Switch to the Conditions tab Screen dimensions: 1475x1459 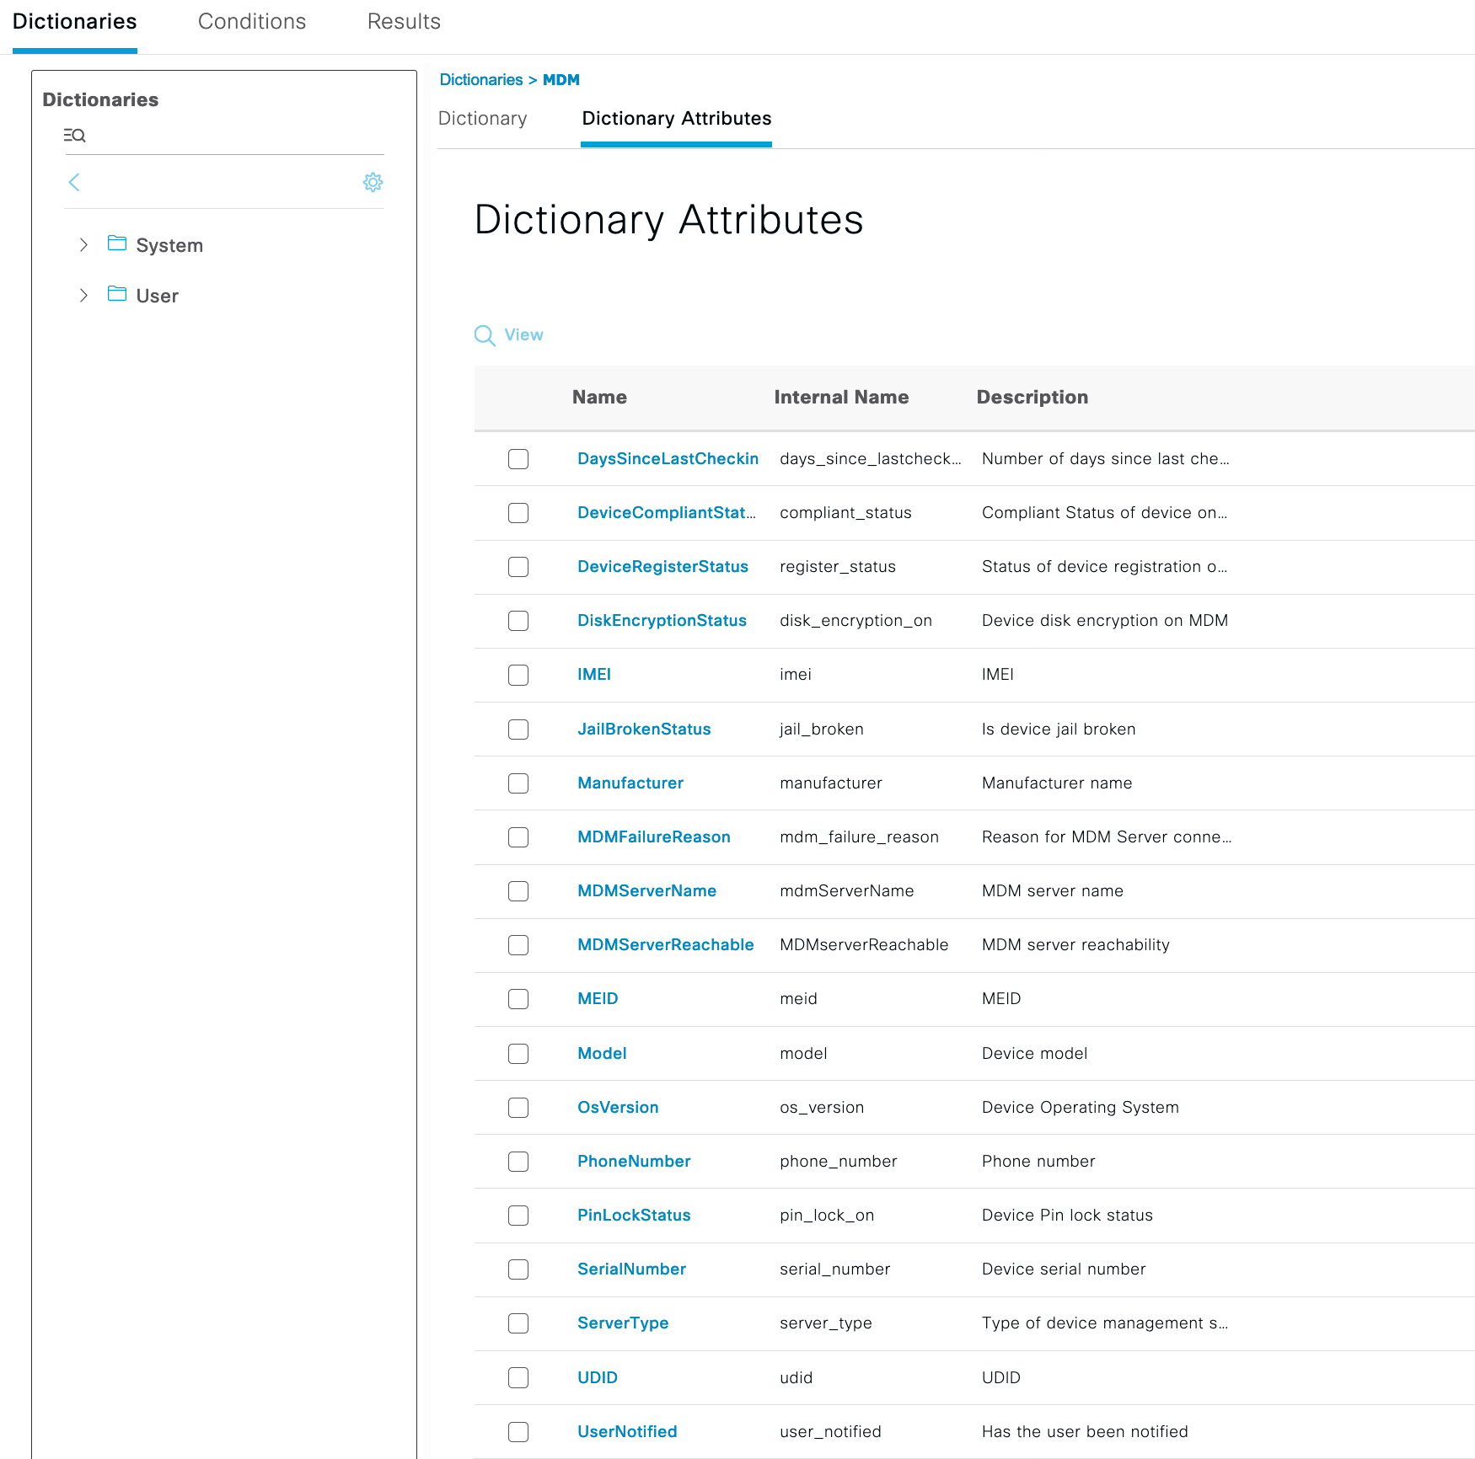pos(251,21)
